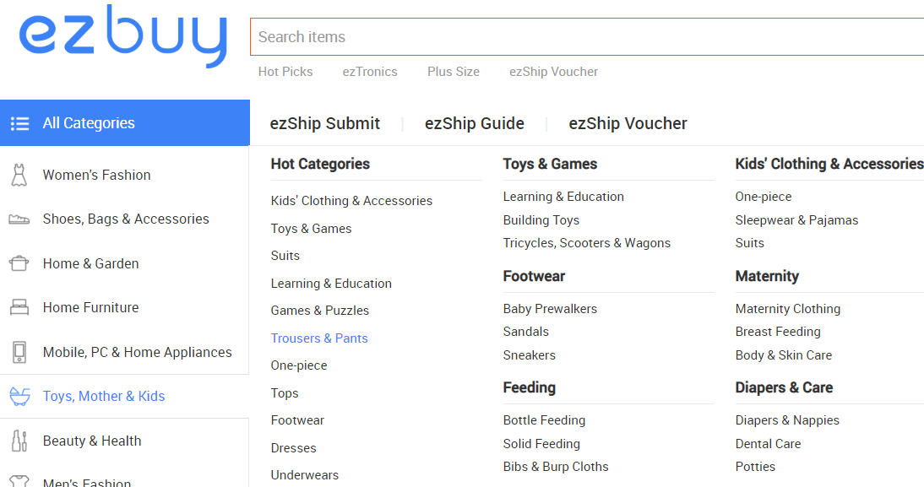Click the Women's Fashion dress icon

[x=19, y=175]
